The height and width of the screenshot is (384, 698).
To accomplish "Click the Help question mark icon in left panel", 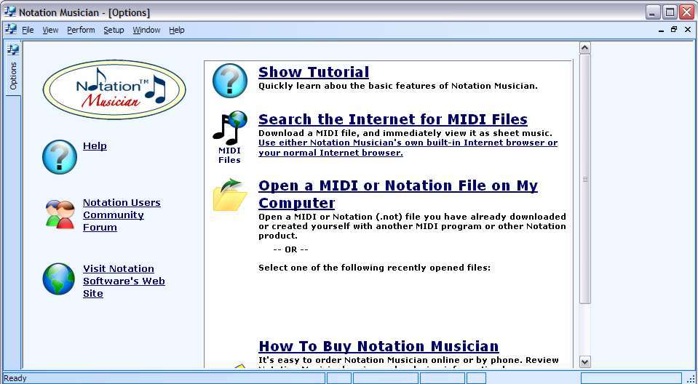I will [x=60, y=156].
